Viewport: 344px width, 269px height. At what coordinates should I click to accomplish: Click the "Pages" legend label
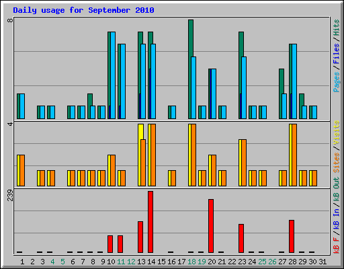point(337,82)
